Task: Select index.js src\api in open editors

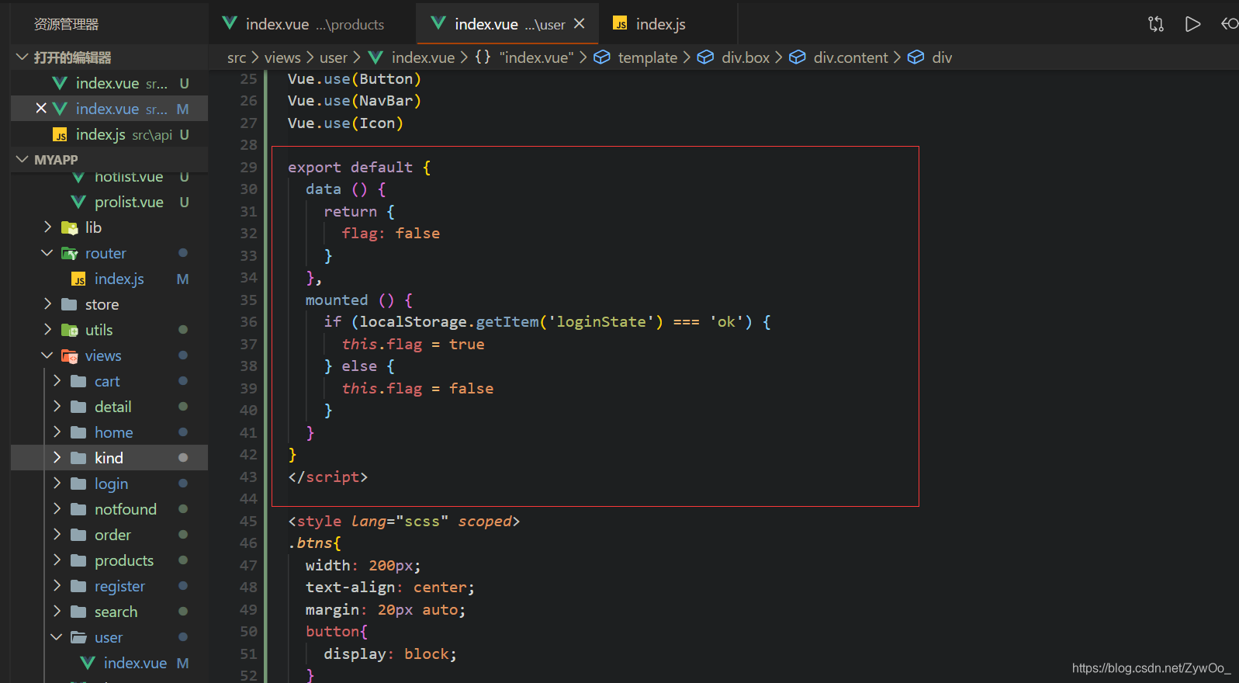Action: [x=109, y=134]
